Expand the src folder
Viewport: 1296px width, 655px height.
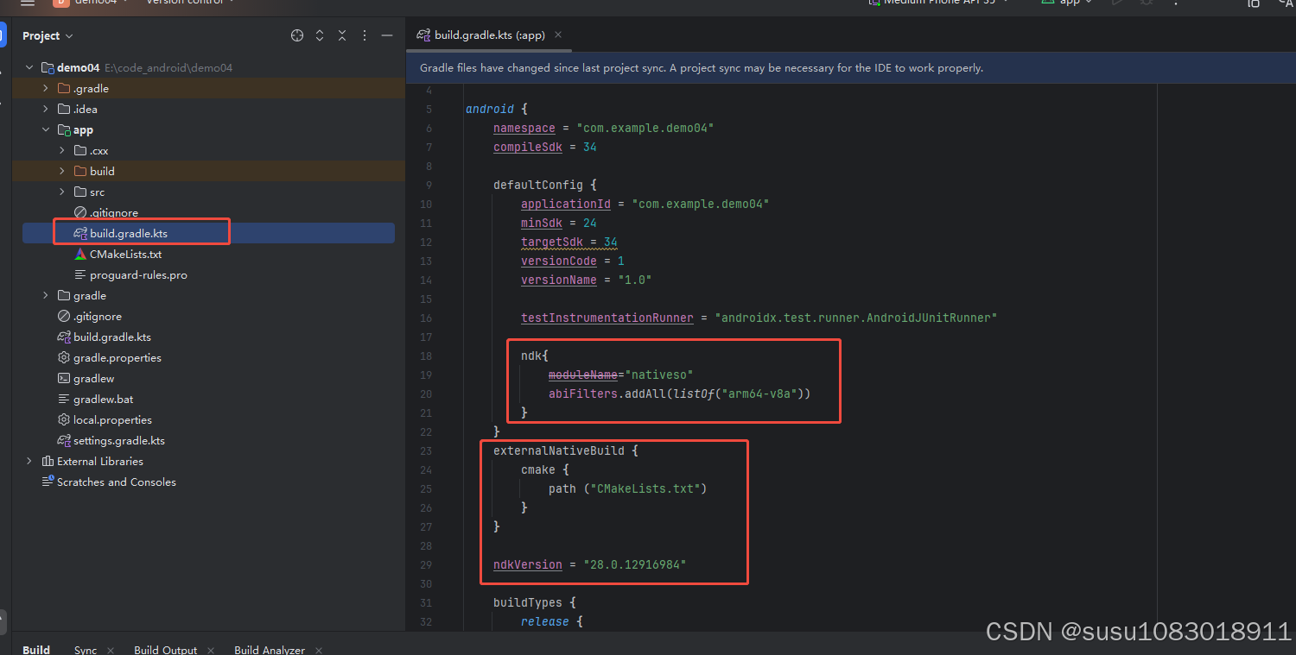[x=62, y=192]
